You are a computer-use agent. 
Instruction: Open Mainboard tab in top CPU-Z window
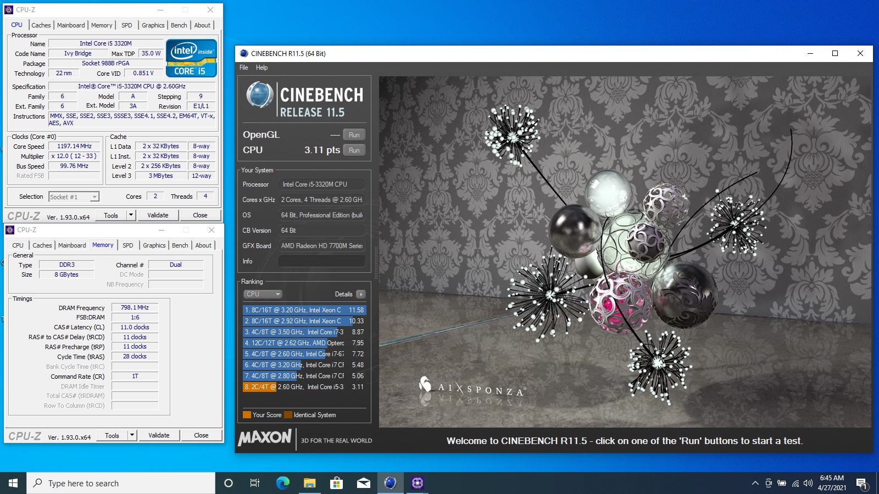pyautogui.click(x=71, y=25)
